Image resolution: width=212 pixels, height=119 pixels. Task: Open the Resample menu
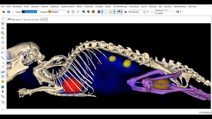coord(17,6)
